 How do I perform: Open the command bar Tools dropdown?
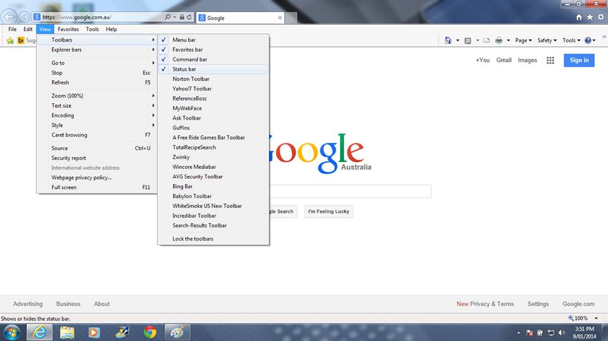[571, 40]
